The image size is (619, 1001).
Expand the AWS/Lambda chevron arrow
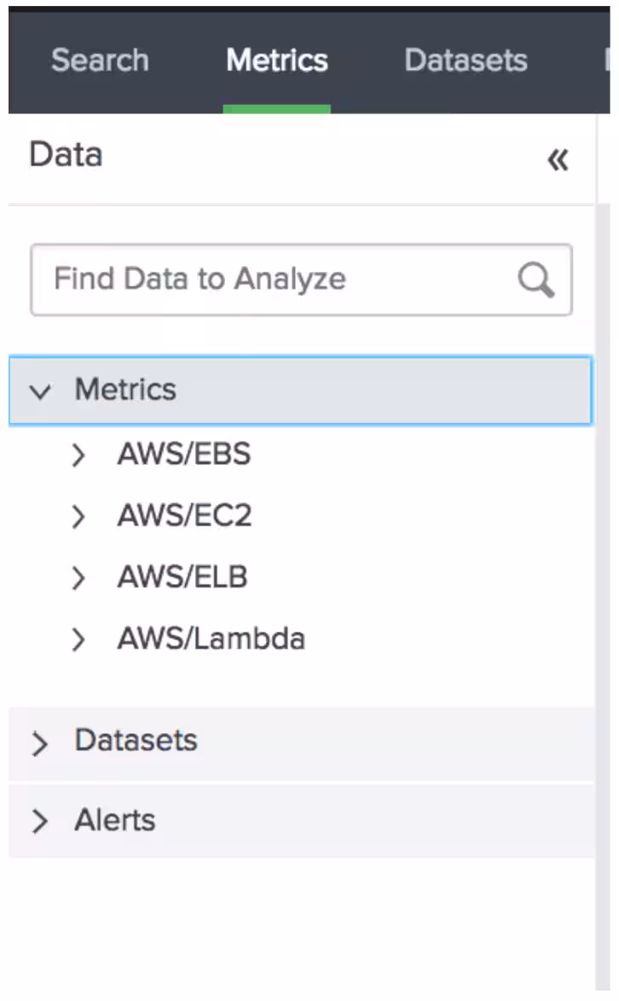click(78, 640)
